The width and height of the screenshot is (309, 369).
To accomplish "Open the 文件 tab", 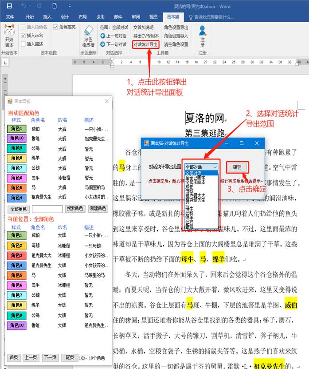I will [10, 17].
